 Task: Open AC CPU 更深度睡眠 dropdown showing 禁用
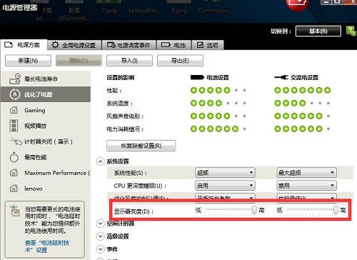click(306, 186)
